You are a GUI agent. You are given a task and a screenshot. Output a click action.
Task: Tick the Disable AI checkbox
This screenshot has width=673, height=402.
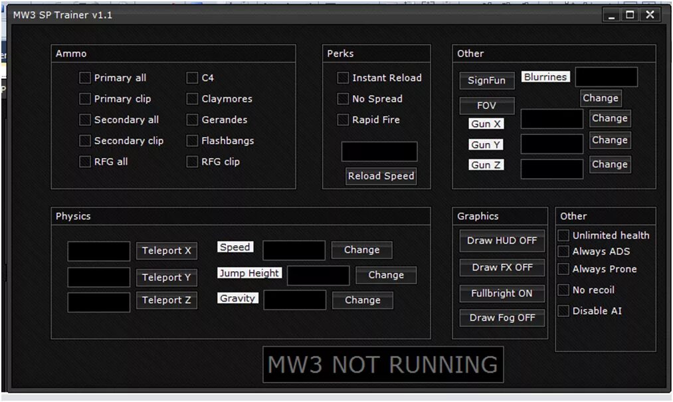tap(563, 311)
